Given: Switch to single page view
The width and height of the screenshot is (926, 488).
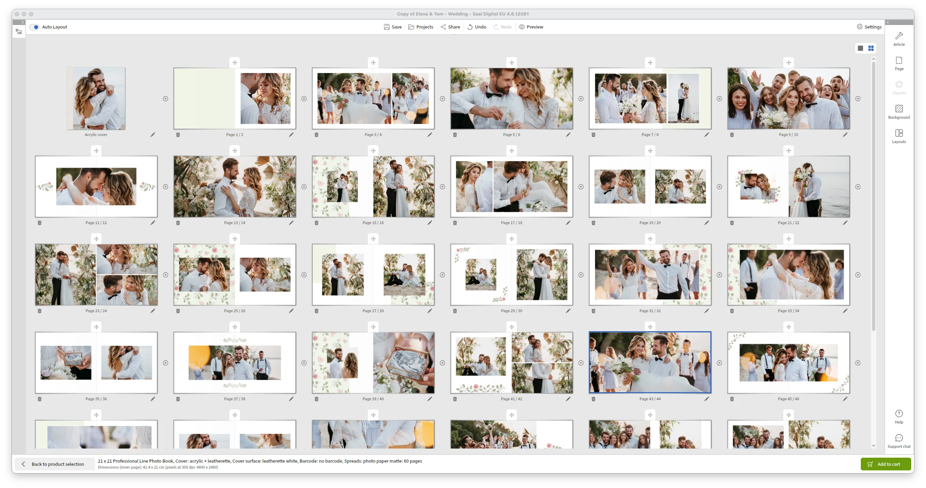Looking at the screenshot, I should [x=860, y=48].
